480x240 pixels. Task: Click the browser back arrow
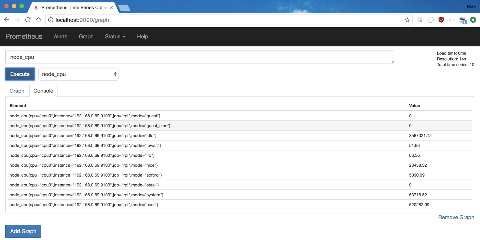[x=6, y=20]
